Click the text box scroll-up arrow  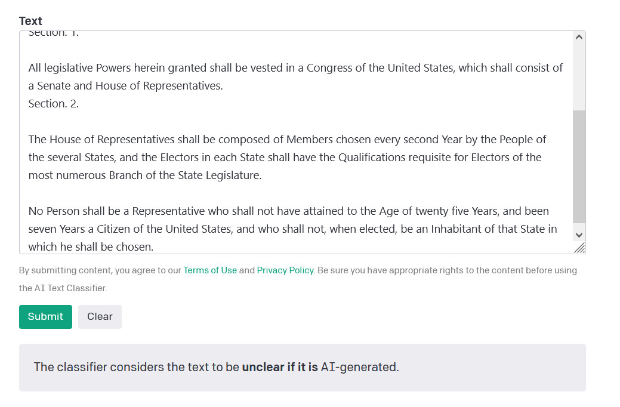point(579,38)
